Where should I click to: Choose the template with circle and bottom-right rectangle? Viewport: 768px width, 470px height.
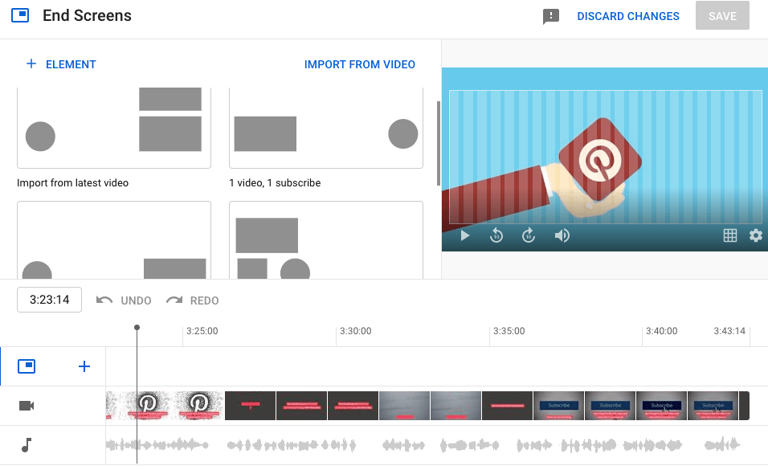(x=114, y=239)
